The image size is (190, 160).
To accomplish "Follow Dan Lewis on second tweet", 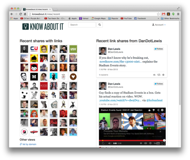I will point(158,84).
